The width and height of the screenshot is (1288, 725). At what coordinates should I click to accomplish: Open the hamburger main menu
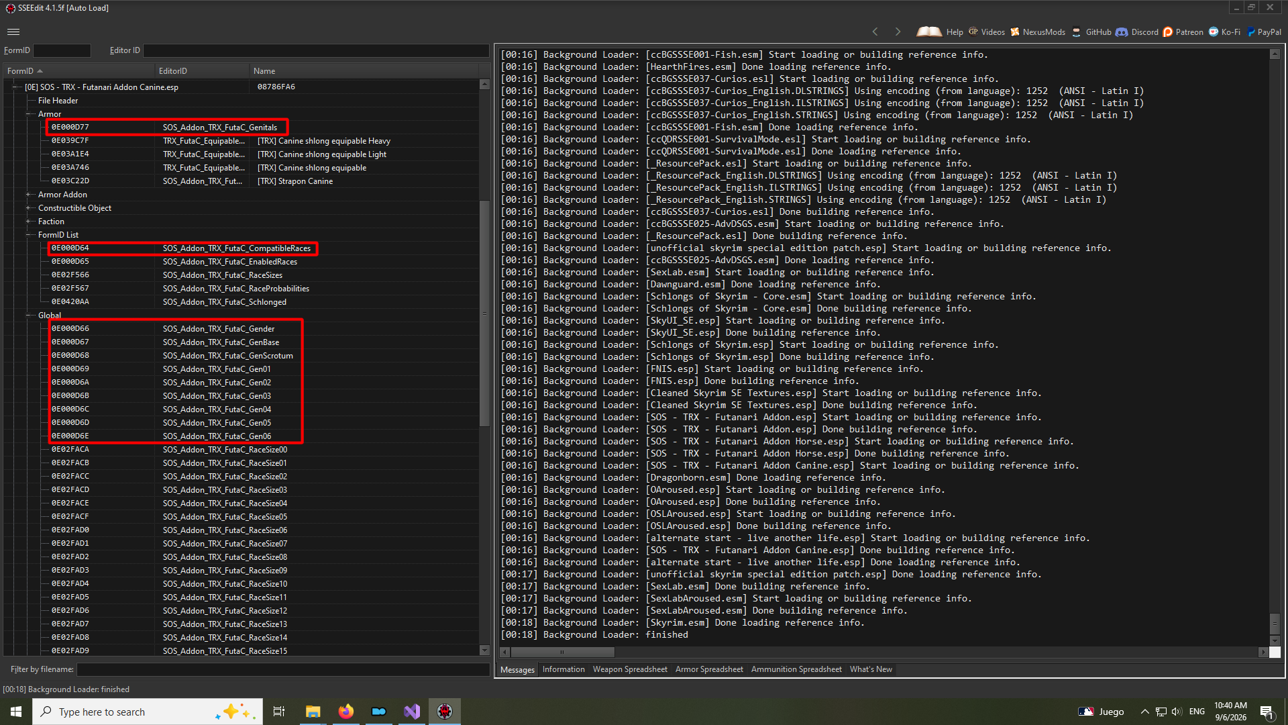(13, 32)
